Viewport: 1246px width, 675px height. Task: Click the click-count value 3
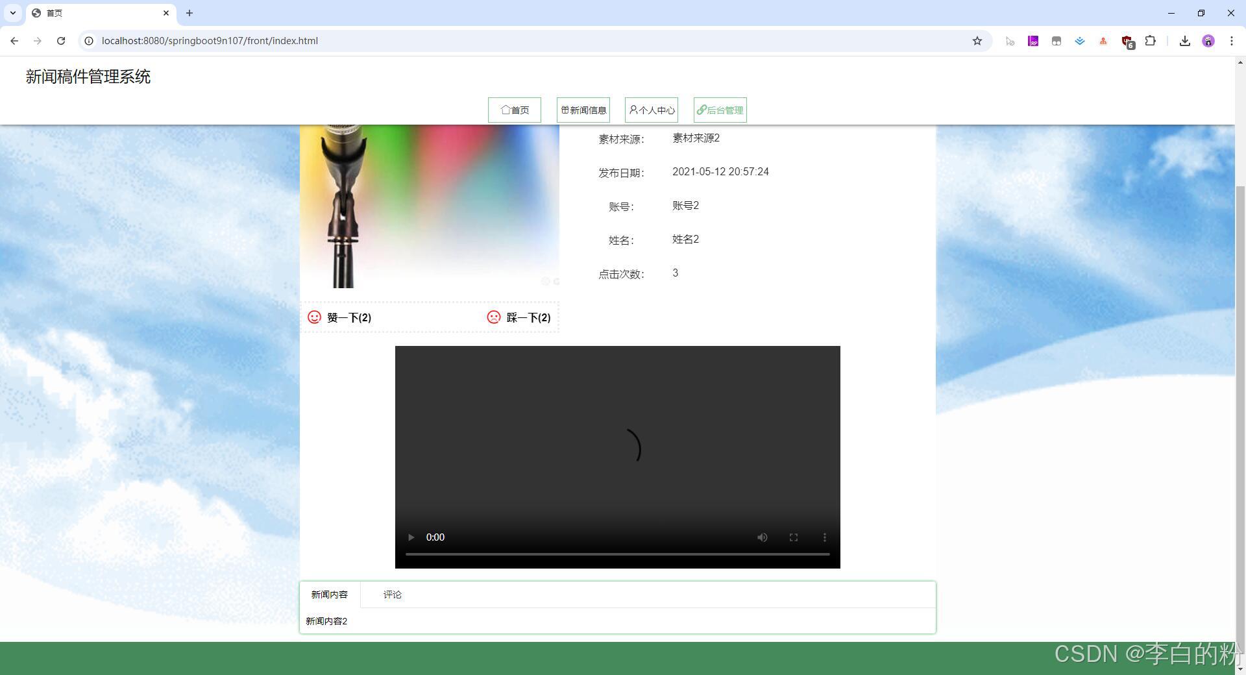(x=675, y=273)
